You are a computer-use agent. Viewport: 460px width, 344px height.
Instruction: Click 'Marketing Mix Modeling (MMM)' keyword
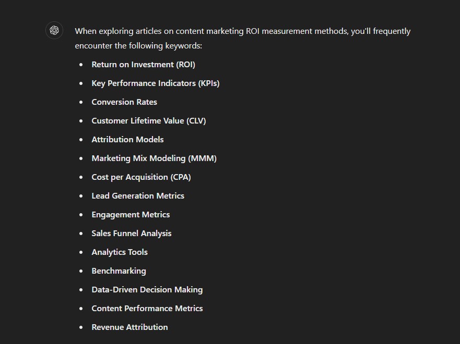click(154, 158)
